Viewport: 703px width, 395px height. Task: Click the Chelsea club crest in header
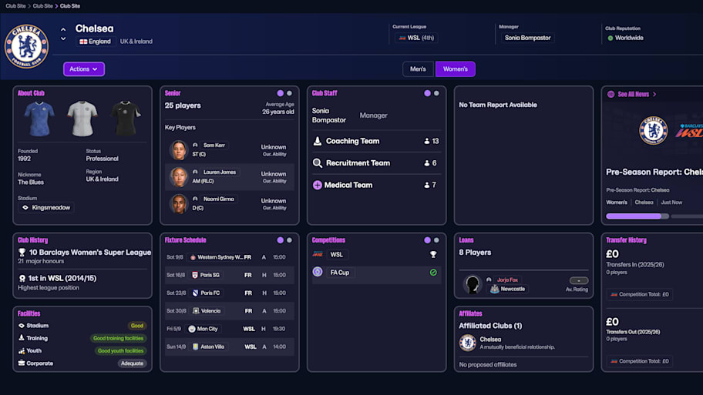pyautogui.click(x=26, y=46)
